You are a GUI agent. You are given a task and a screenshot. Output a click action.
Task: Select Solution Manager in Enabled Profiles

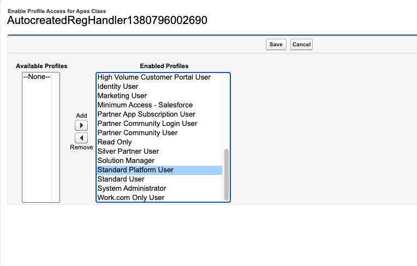click(x=126, y=161)
